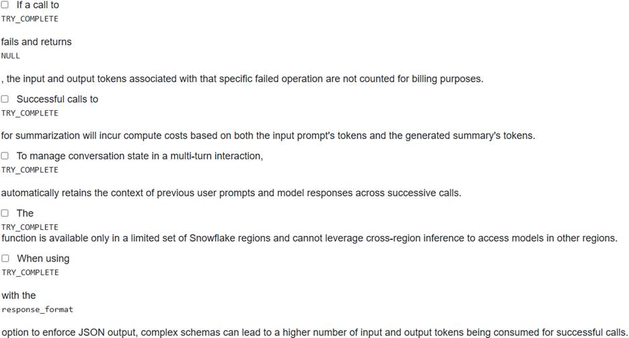Click TRY_COMPLETE under "If a call to"
629x338 pixels.
(x=30, y=19)
